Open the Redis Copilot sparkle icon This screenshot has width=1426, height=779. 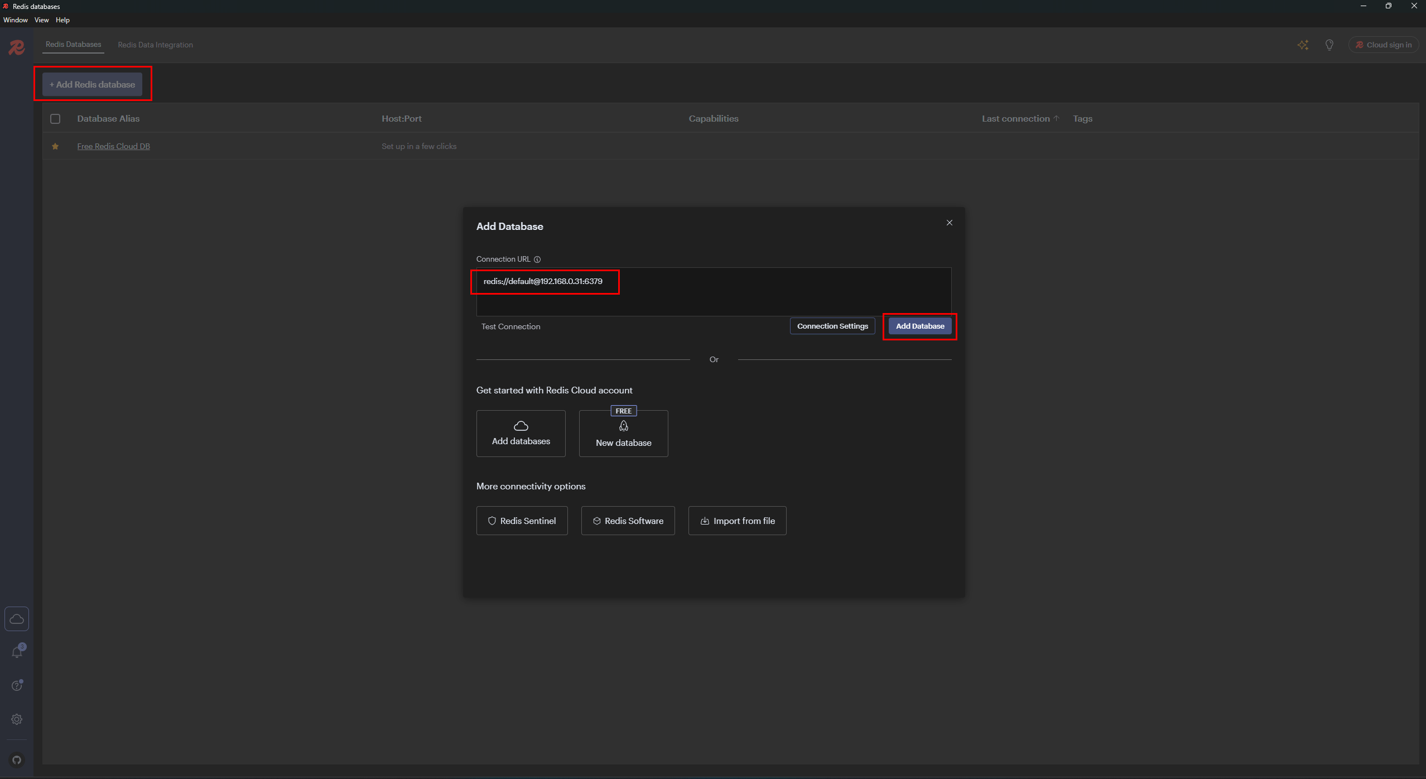click(x=1303, y=45)
